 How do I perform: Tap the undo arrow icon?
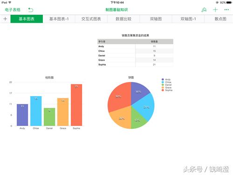click(x=31, y=10)
